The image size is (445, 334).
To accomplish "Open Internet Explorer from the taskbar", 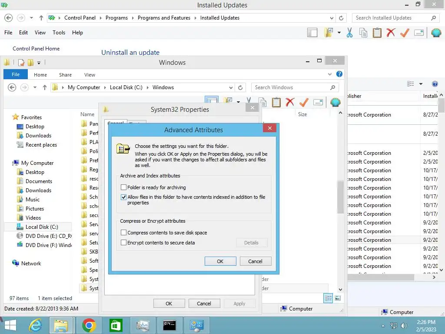I will [x=35, y=325].
